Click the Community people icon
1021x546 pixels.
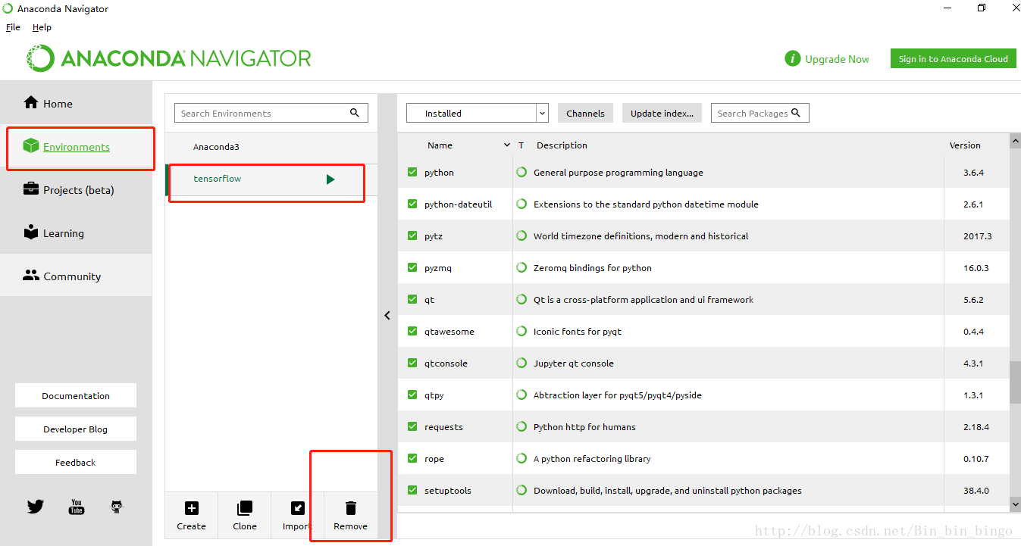pos(30,275)
